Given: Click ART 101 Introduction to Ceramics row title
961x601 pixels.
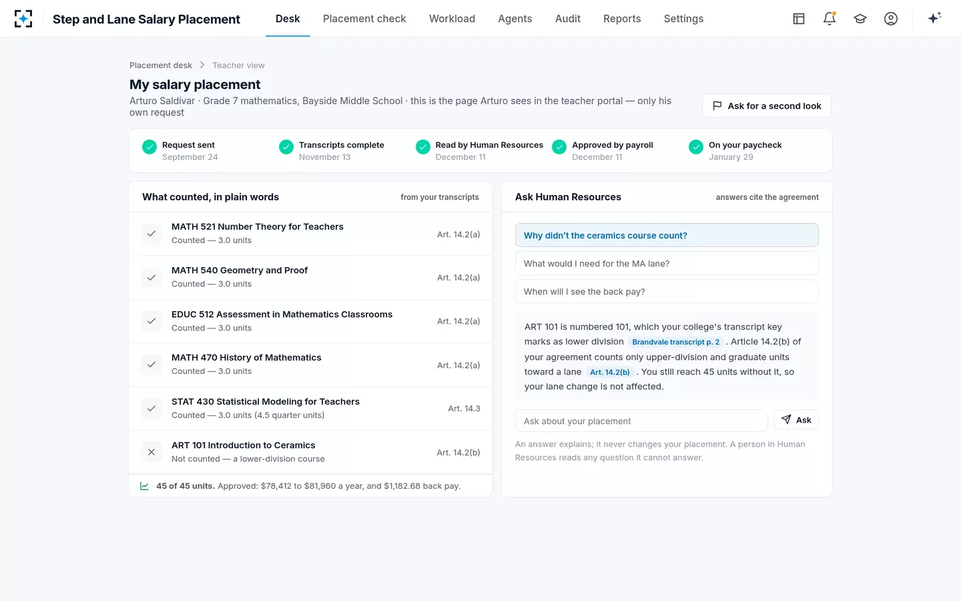Looking at the screenshot, I should coord(244,445).
